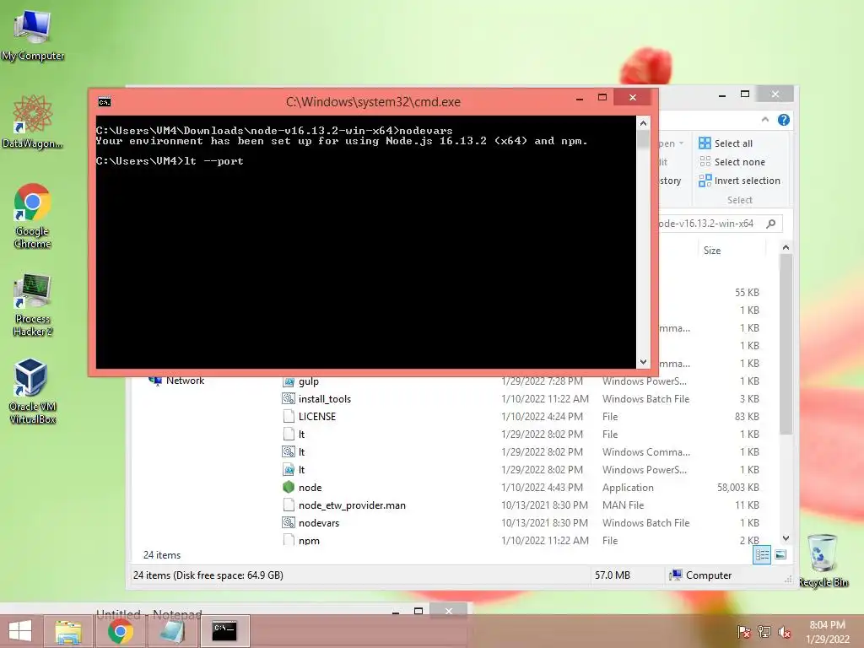Viewport: 864px width, 648px height.
Task: Select the cmd.exe taskbar button
Action: click(224, 631)
